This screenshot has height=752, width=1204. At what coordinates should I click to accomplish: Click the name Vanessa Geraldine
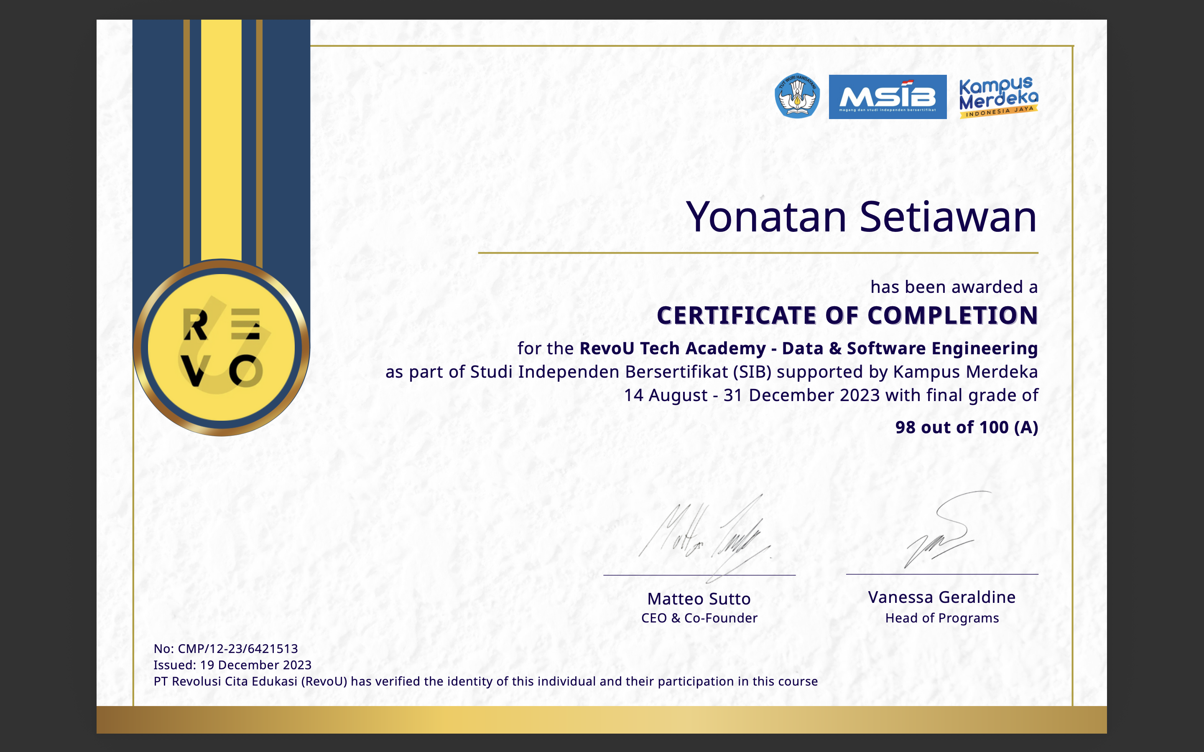[x=942, y=597]
